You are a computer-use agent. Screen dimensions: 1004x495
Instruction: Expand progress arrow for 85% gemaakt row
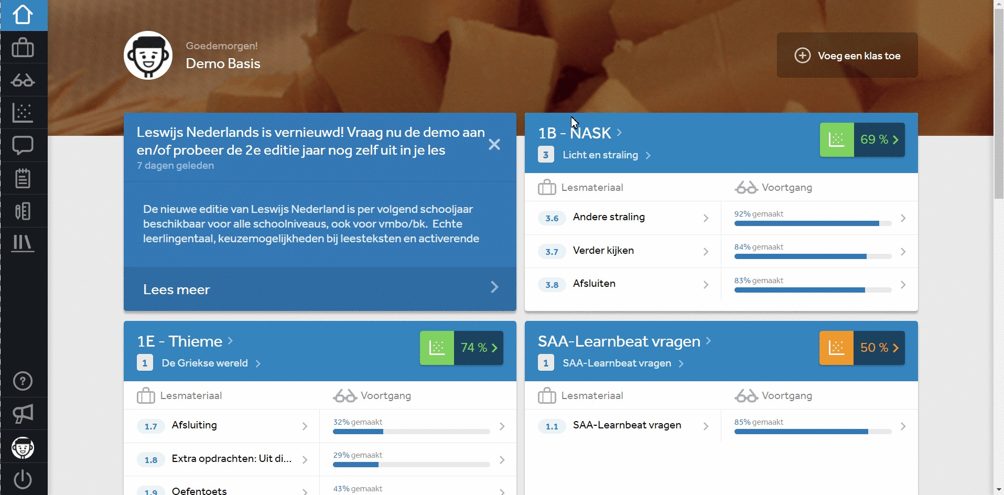coord(903,426)
